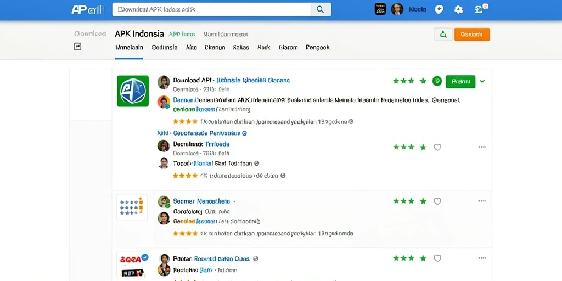Open the settings gear in header

tap(458, 10)
